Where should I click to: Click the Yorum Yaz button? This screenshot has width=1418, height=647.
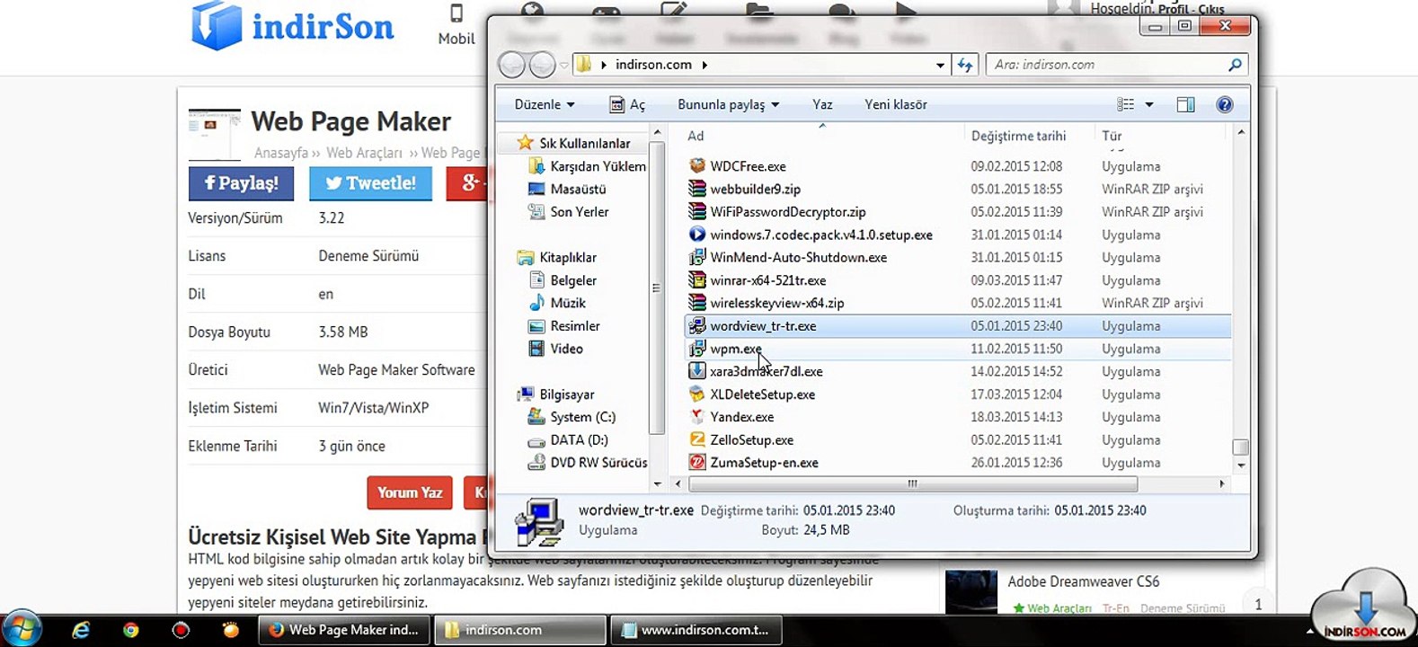click(410, 492)
